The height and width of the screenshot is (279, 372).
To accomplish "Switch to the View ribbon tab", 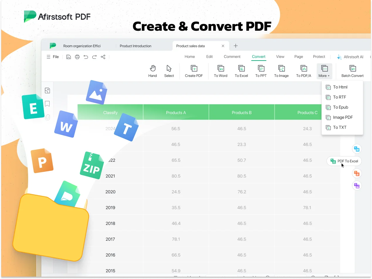I will click(280, 57).
